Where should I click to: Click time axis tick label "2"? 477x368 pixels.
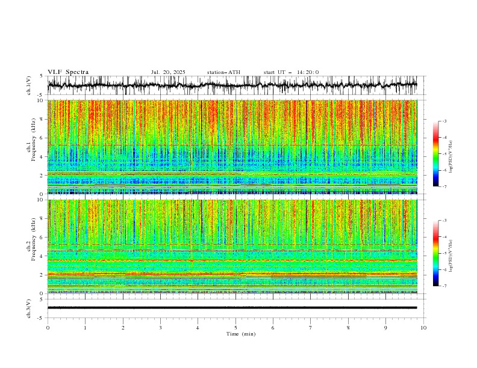[123, 328]
